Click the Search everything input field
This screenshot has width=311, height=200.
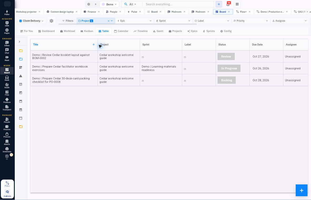pyautogui.click(x=178, y=4)
